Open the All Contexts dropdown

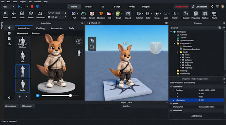click(x=28, y=106)
